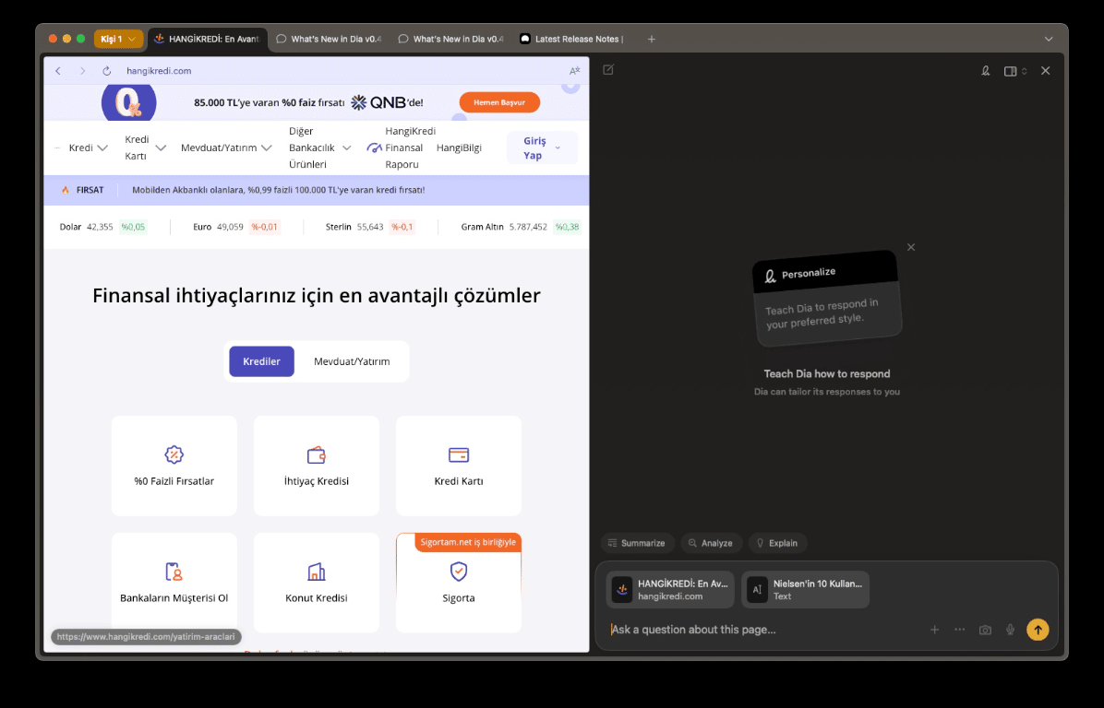The width and height of the screenshot is (1104, 708).
Task: Click the Analyze suggestion chip
Action: pyautogui.click(x=711, y=543)
